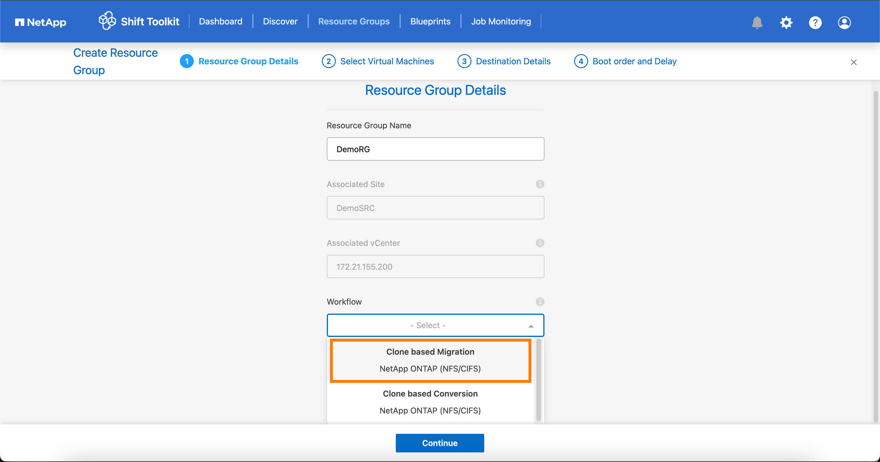Click the Associated vCenter label
The height and width of the screenshot is (462, 880).
(x=363, y=243)
